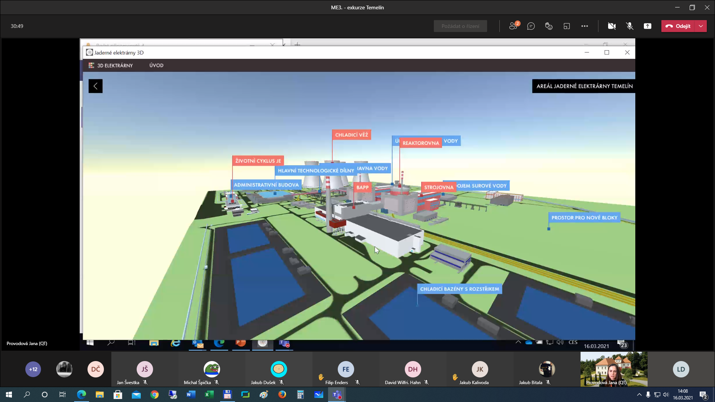Open Windows taskbar search
715x402 pixels.
[x=27, y=395]
